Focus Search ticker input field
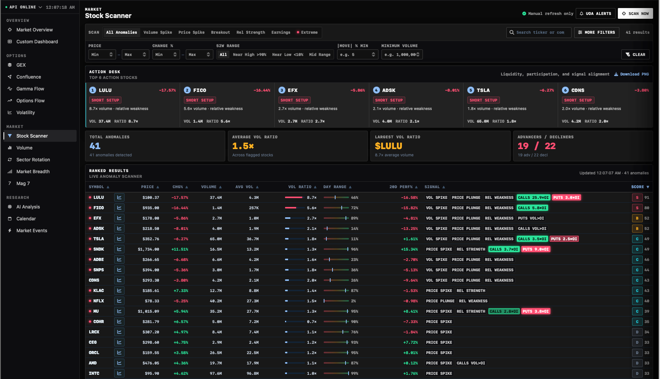This screenshot has height=379, width=660. (539, 33)
